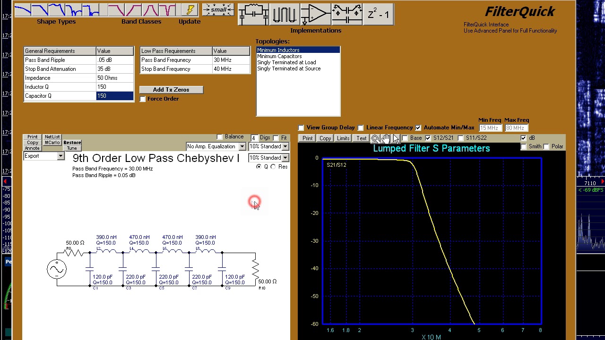Click the Capacitor Q value 150

[115, 96]
